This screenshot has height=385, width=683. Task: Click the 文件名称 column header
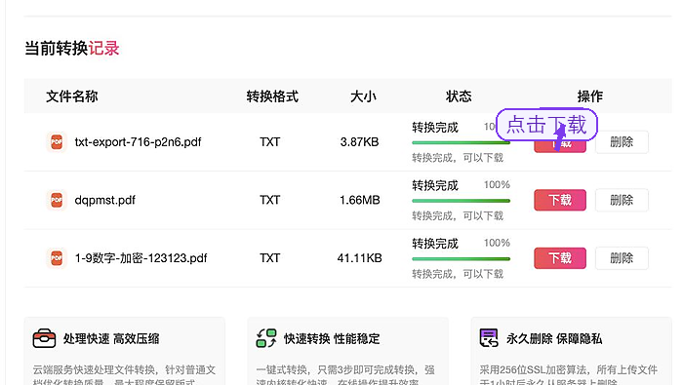[x=72, y=96]
